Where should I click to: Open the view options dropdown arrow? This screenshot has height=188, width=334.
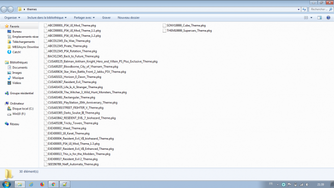click(311, 18)
